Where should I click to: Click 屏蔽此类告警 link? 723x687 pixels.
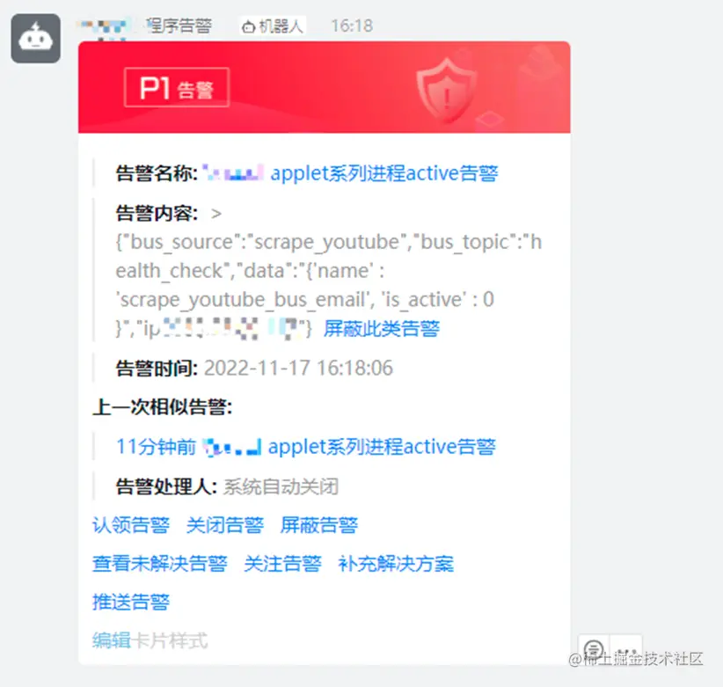pyautogui.click(x=382, y=329)
